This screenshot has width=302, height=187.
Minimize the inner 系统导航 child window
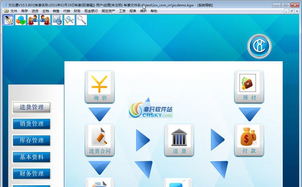[x=286, y=11]
